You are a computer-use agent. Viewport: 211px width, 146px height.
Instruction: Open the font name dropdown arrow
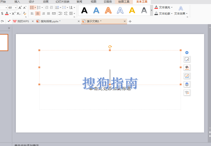tap(6, 8)
